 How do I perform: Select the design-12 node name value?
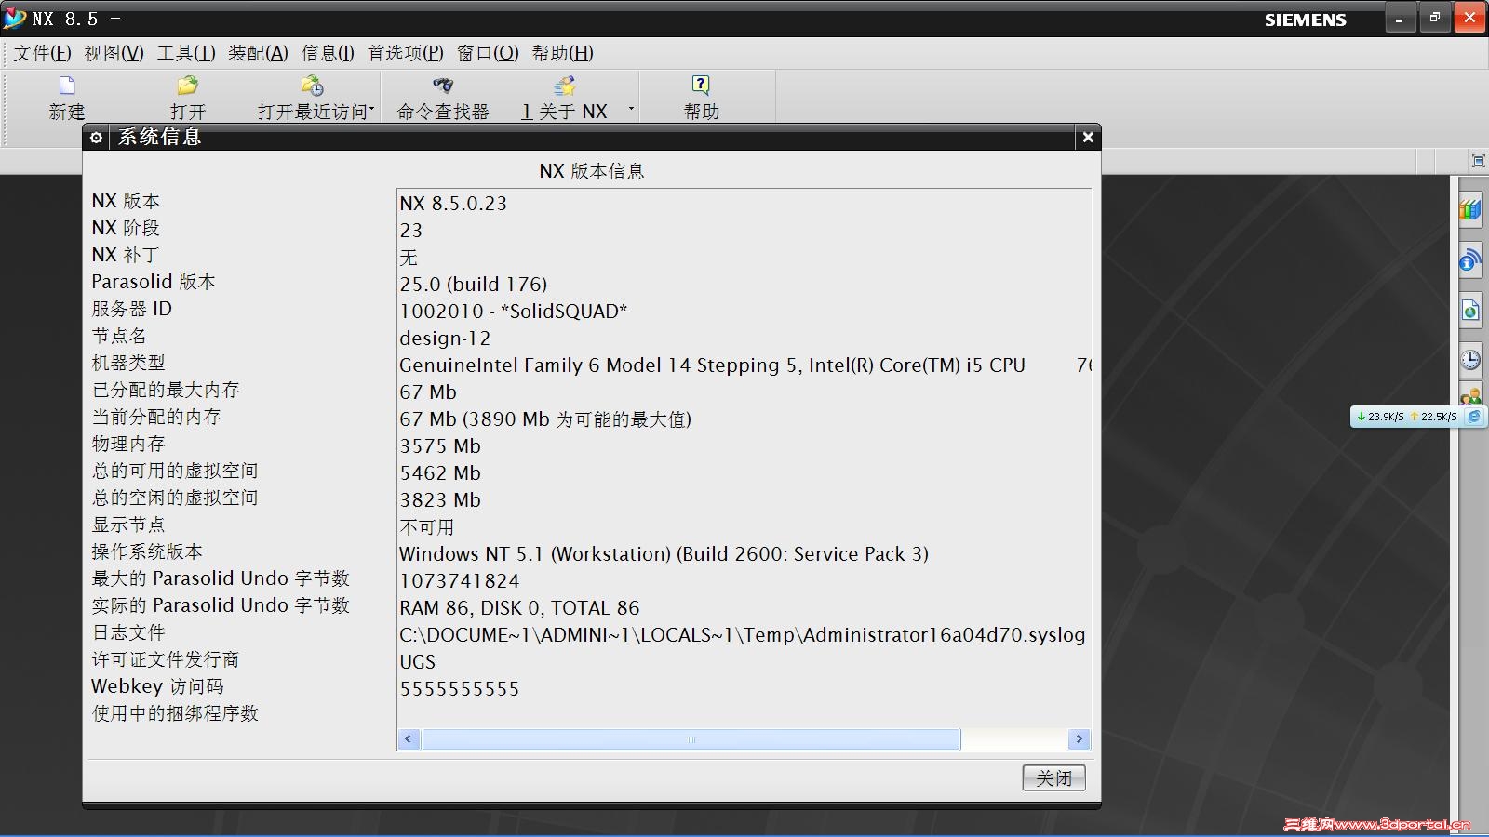coord(445,338)
